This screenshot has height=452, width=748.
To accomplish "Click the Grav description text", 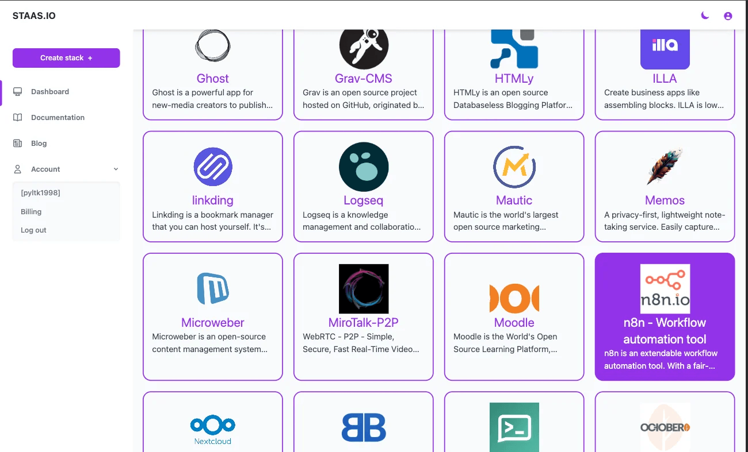I will 364,99.
